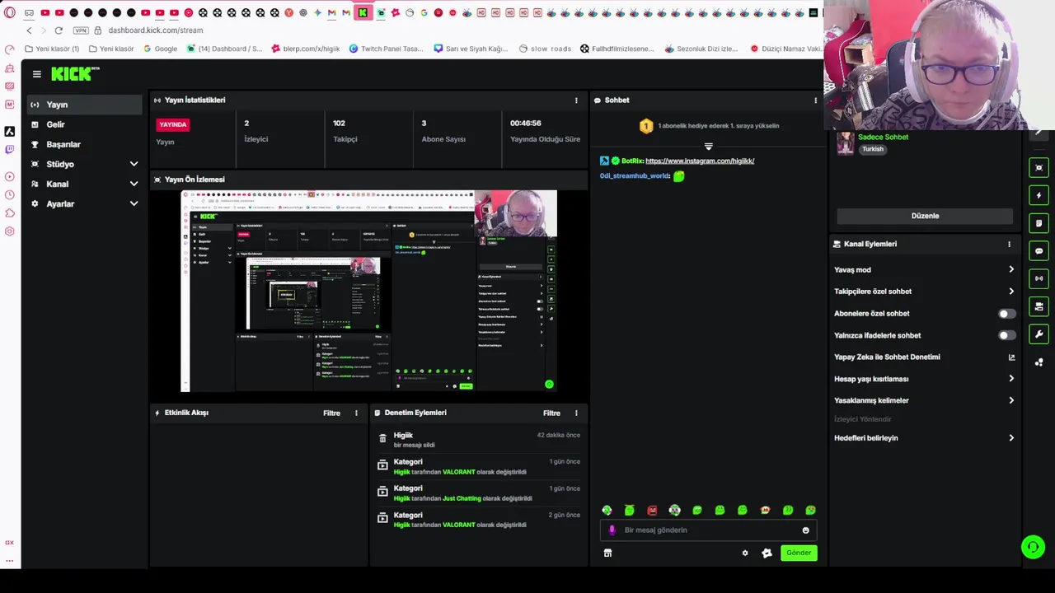Click the Opera logo menu button
Image resolution: width=1055 pixels, height=593 pixels.
tap(10, 12)
